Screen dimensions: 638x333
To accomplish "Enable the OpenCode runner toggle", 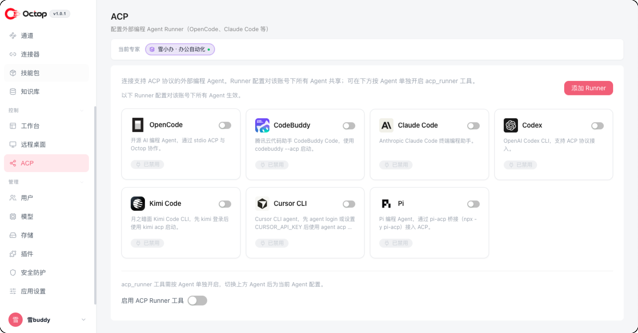I will [225, 125].
